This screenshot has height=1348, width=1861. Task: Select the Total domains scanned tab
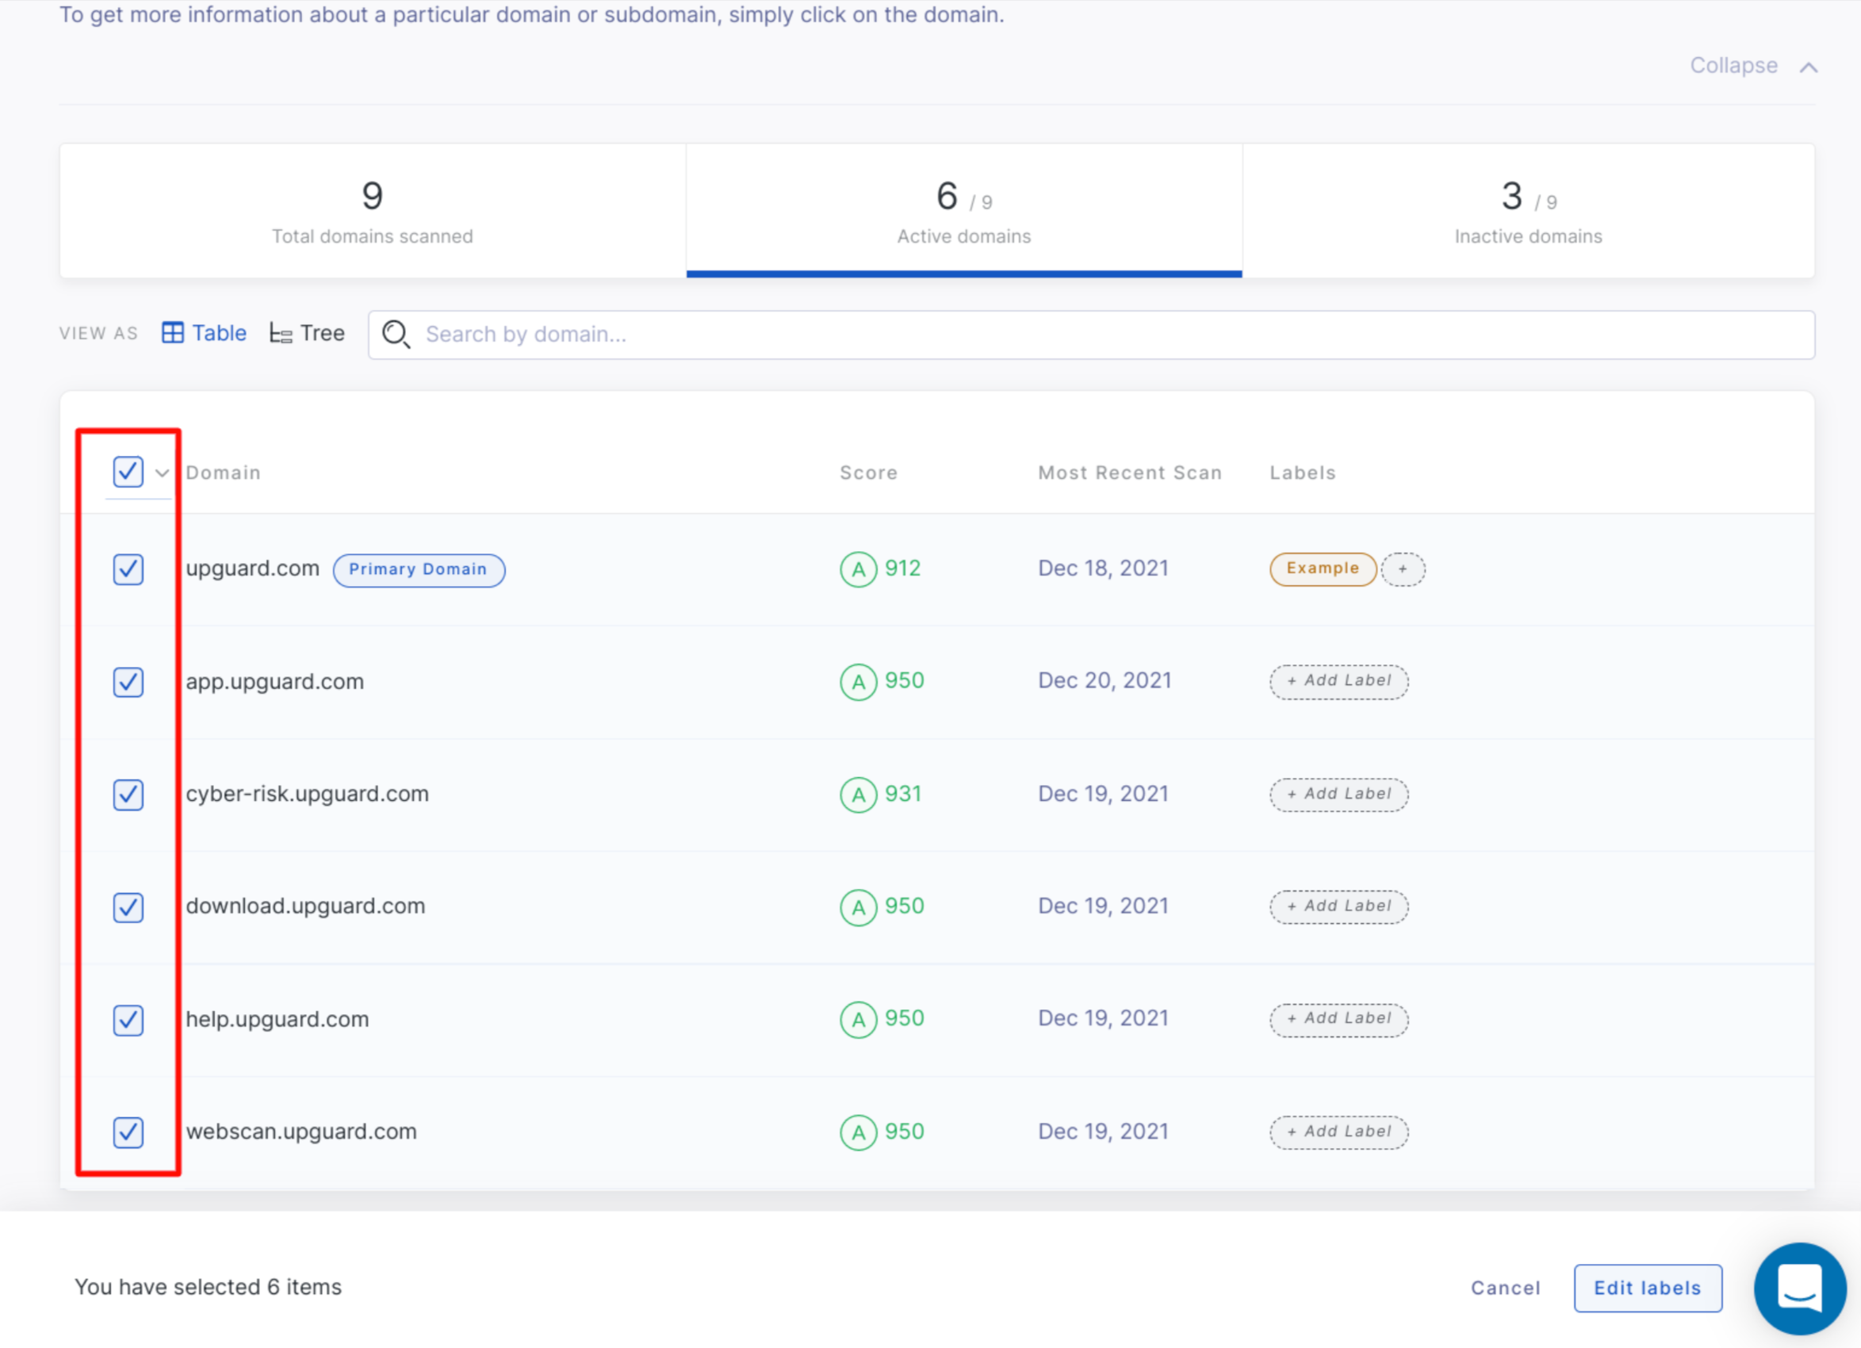click(373, 211)
